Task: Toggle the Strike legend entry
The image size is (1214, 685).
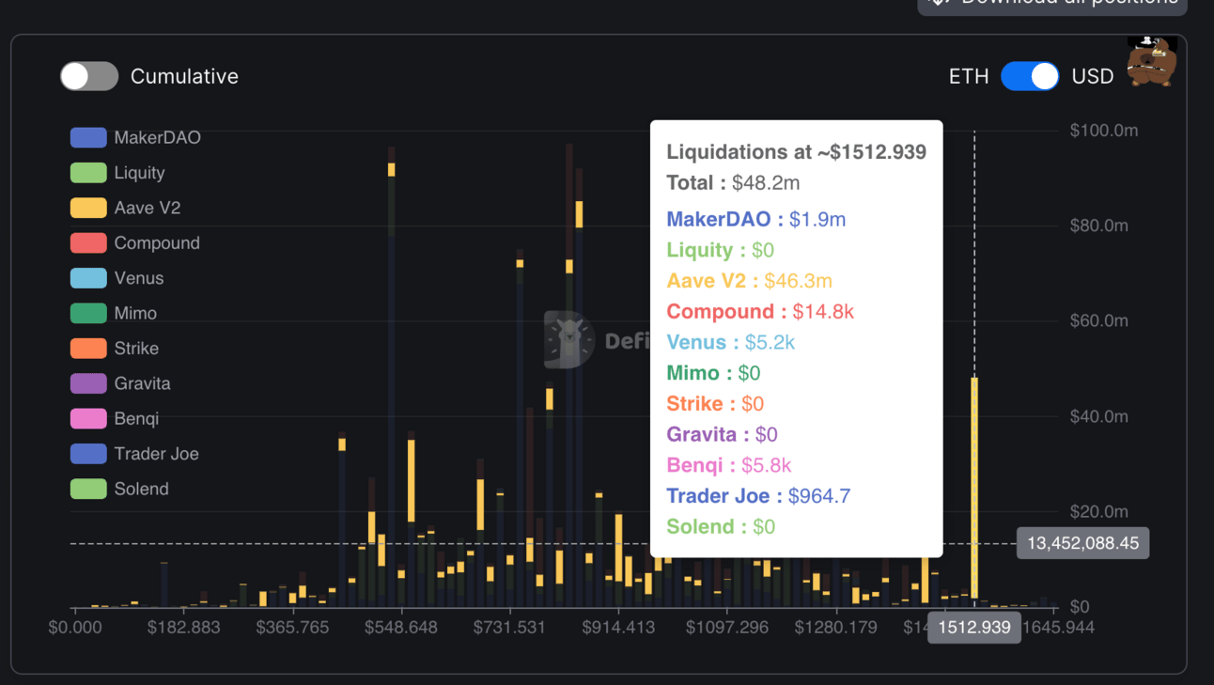Action: [115, 348]
